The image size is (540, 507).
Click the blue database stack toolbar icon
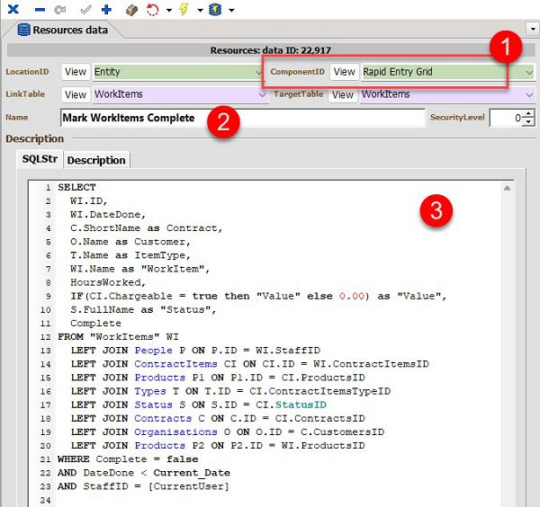coord(216,9)
